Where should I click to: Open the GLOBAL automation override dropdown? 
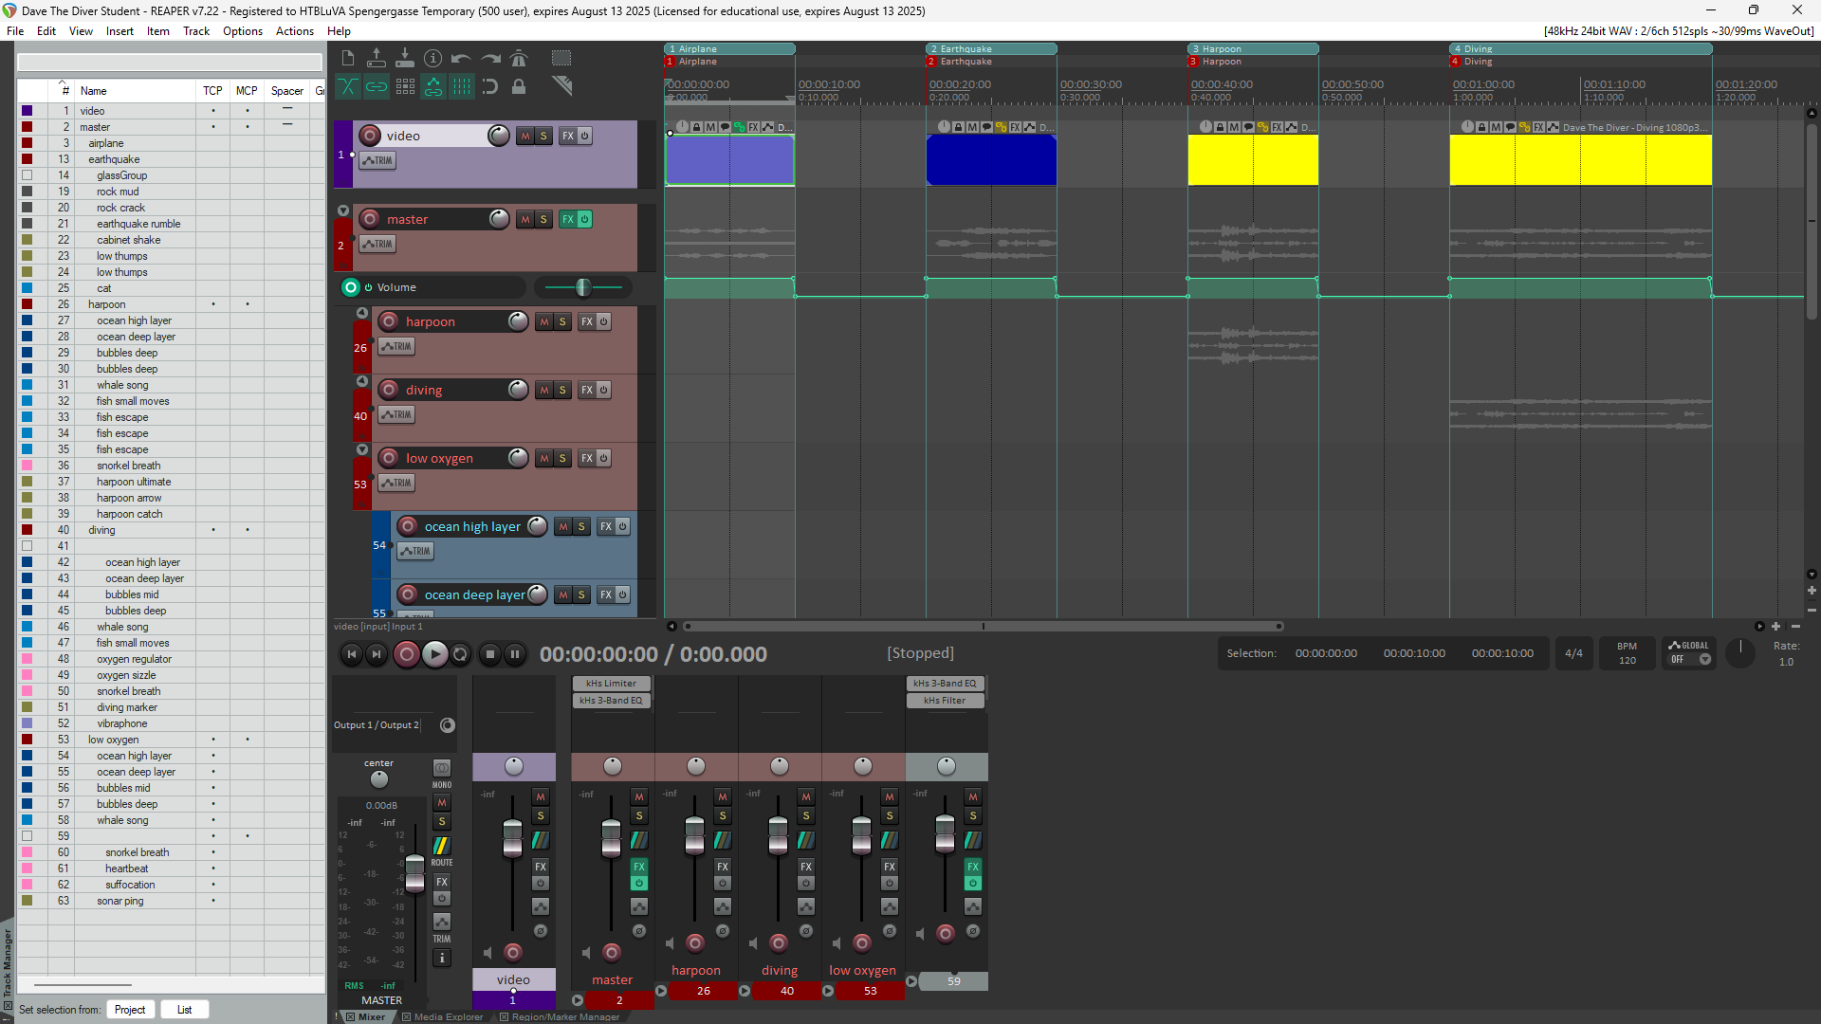coord(1704,660)
